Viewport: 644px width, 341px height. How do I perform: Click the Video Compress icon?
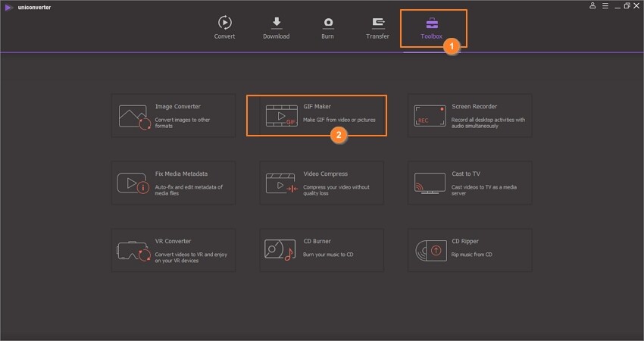tap(280, 183)
